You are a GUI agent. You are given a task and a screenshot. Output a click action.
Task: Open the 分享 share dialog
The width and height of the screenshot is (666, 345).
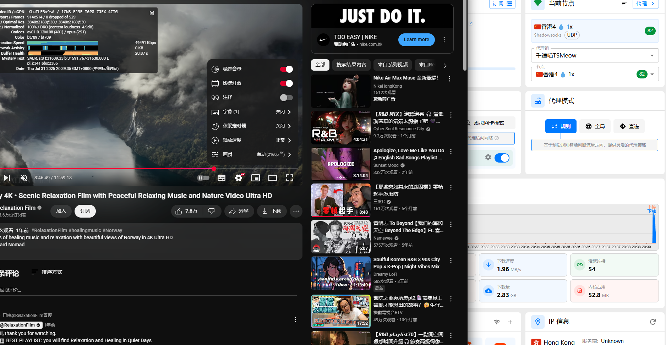239,211
